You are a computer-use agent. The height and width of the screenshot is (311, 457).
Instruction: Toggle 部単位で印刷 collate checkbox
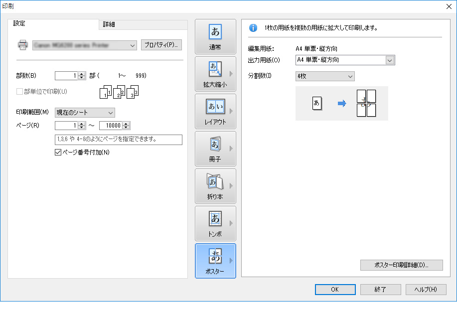(20, 92)
